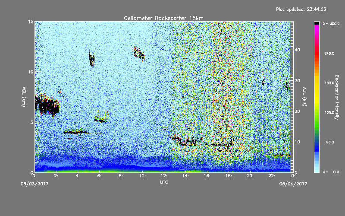345x216 pixels.
Task: Click the "16:" hour tick label
Action: tap(207, 176)
